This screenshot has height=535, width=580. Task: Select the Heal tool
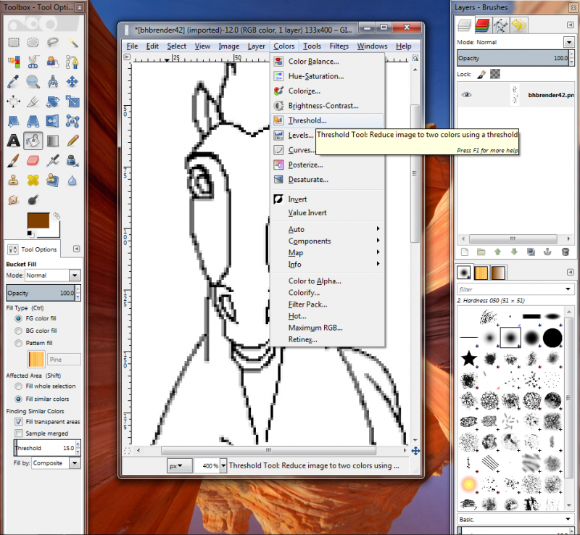[33, 181]
